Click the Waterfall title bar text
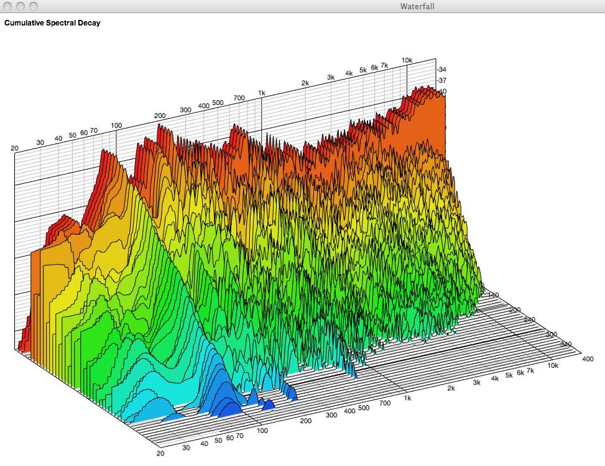605x466 pixels. (417, 6)
